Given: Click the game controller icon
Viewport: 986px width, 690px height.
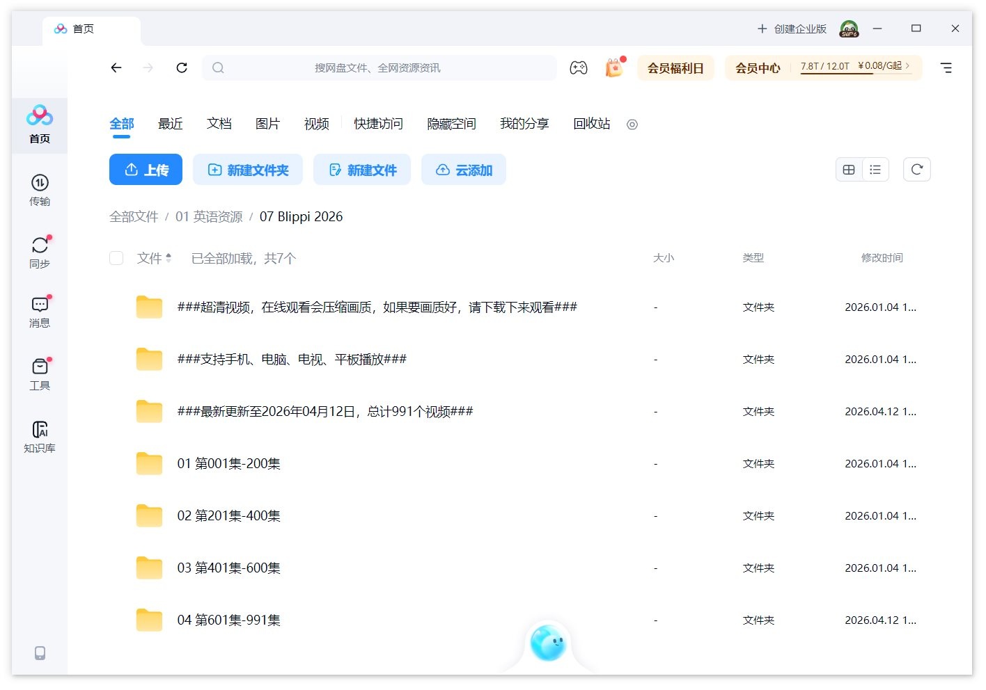Looking at the screenshot, I should [578, 68].
